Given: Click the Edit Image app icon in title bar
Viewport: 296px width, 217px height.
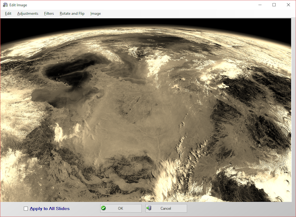Looking at the screenshot, I should click(x=5, y=5).
